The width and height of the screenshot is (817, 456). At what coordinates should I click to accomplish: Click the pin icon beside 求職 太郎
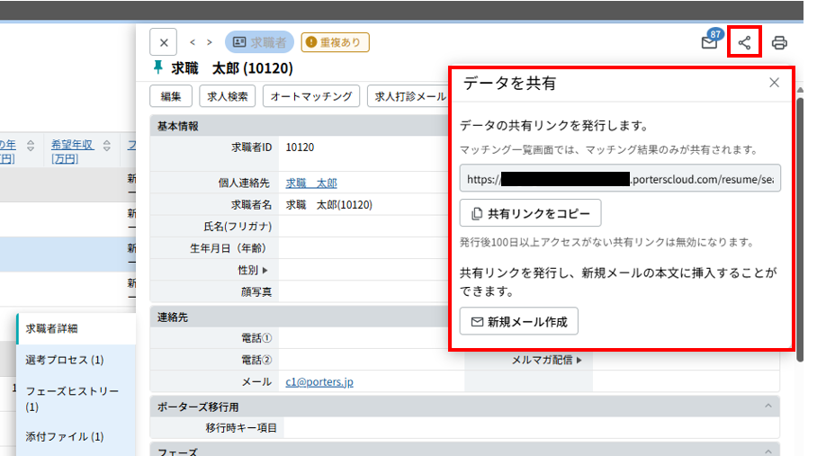coord(159,68)
